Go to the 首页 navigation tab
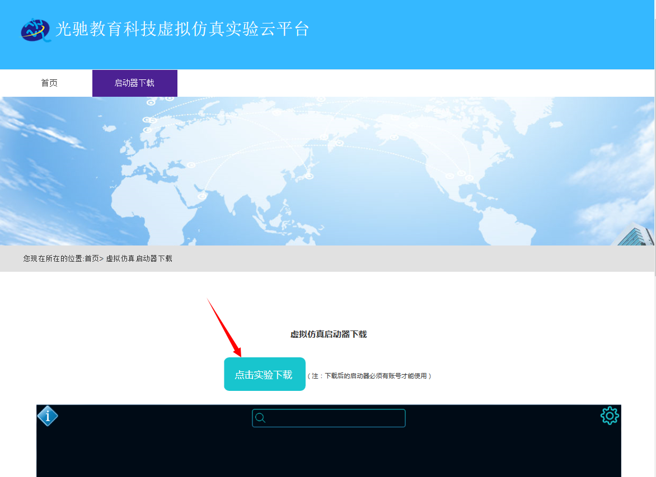Image resolution: width=656 pixels, height=477 pixels. (x=49, y=83)
